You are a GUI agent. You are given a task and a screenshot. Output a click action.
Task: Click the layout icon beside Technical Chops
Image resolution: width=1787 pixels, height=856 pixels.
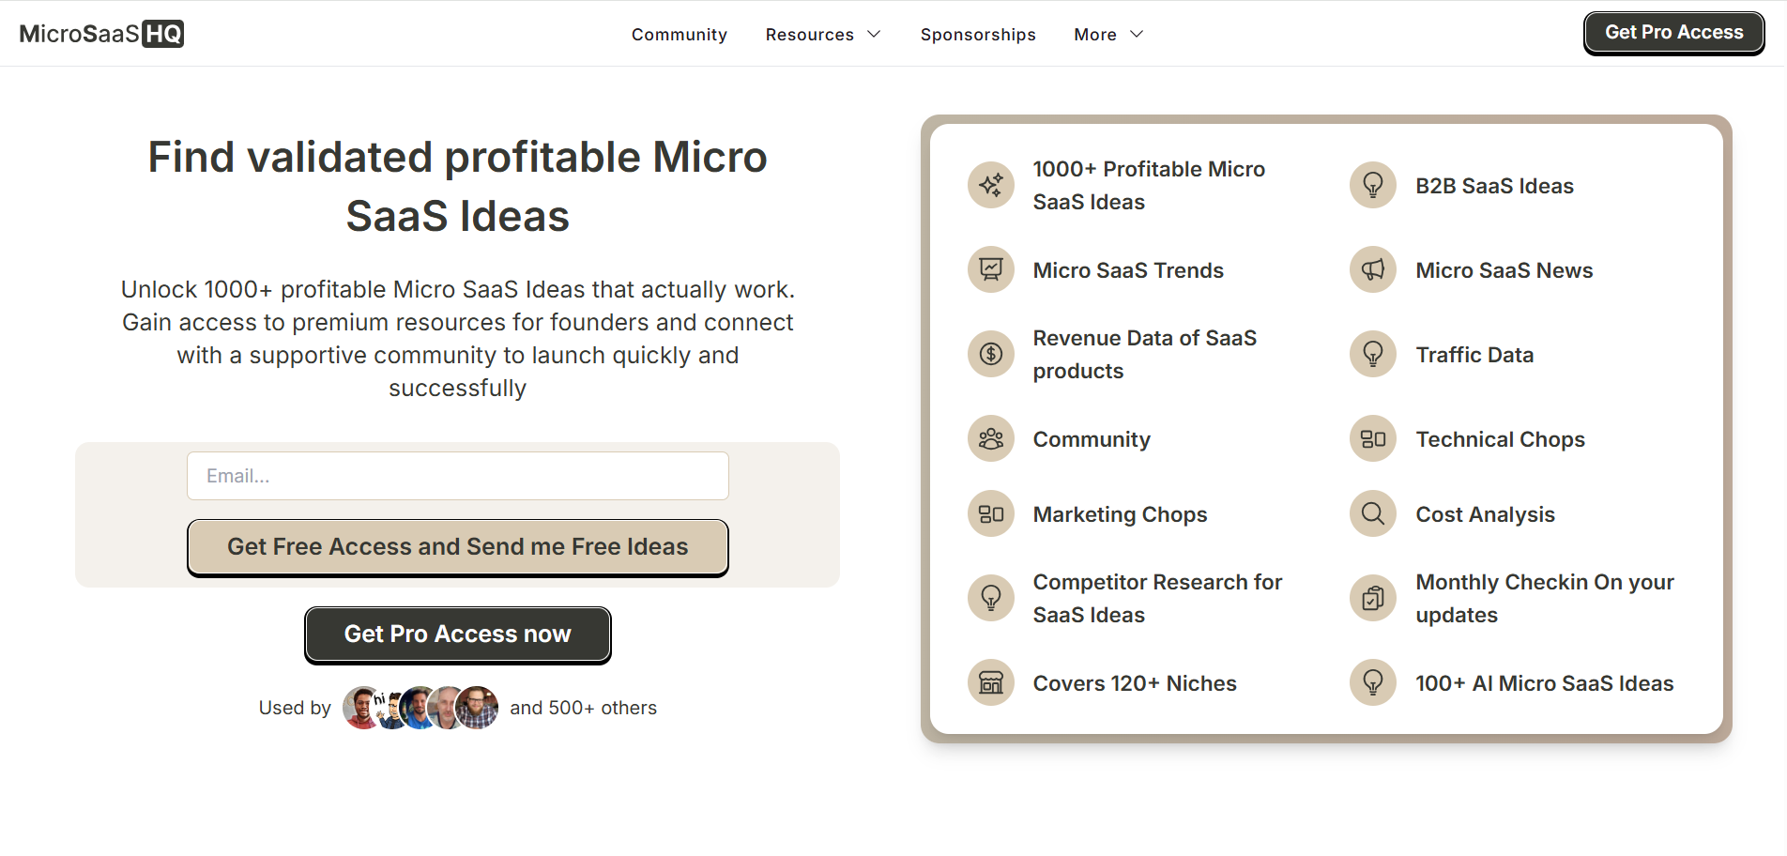[1373, 438]
